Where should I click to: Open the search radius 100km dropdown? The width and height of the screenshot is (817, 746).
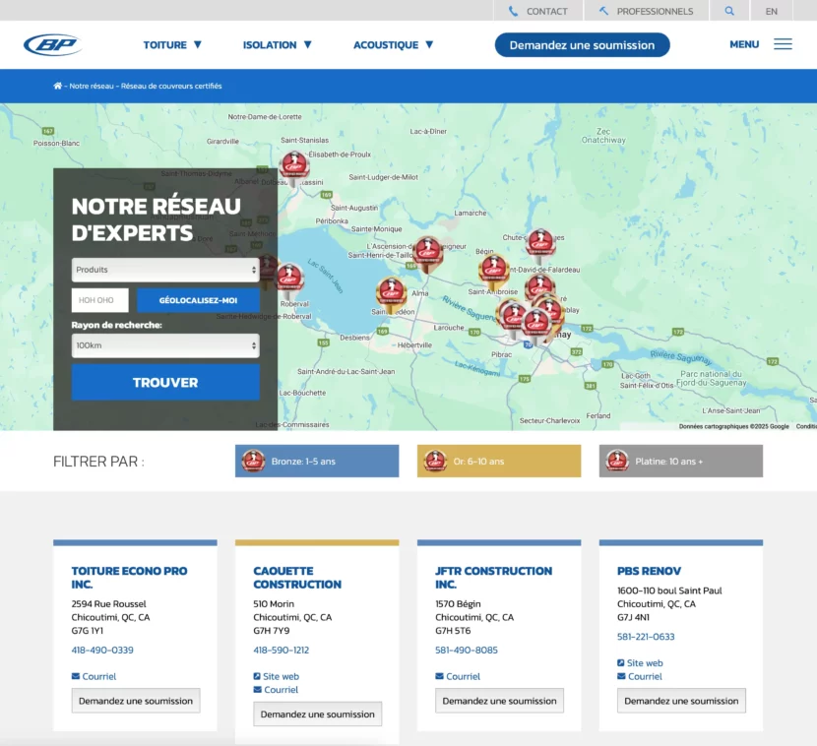[165, 345]
